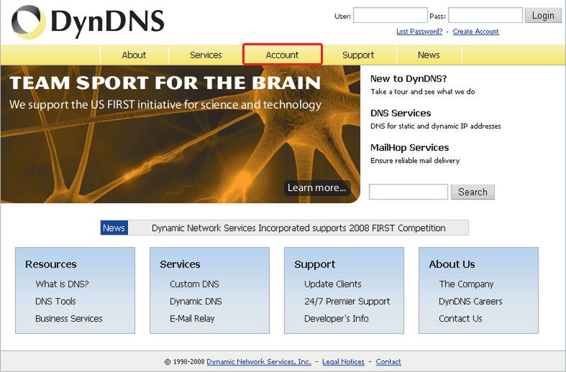Open the Contact footer link
This screenshot has width=566, height=372.
[x=388, y=361]
